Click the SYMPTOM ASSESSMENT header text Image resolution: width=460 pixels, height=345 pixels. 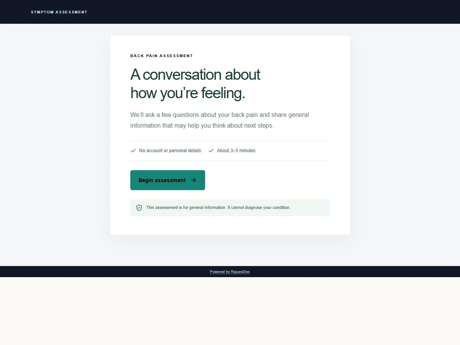[59, 12]
